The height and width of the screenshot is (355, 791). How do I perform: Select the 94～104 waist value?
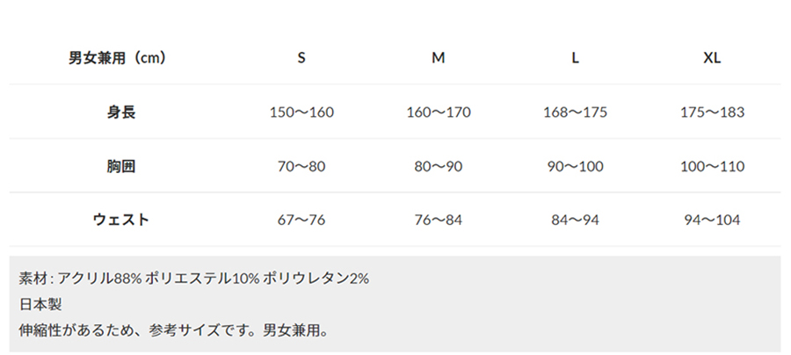coord(712,220)
